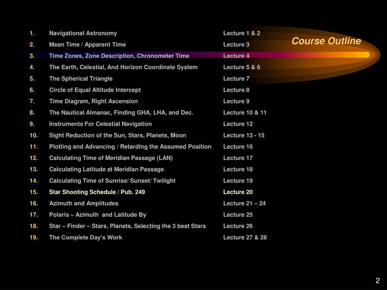This screenshot has height=290, width=387.
Task: Click Mean Time / Apparent Time entry
Action: tap(87, 45)
